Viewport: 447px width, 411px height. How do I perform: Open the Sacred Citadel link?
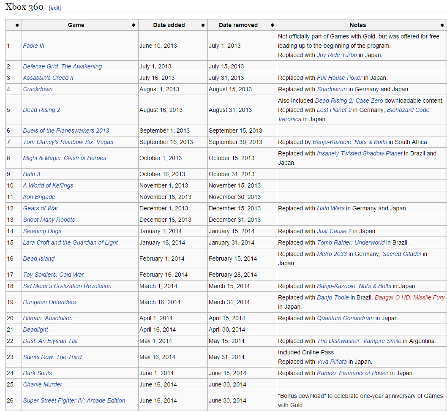tap(402, 254)
